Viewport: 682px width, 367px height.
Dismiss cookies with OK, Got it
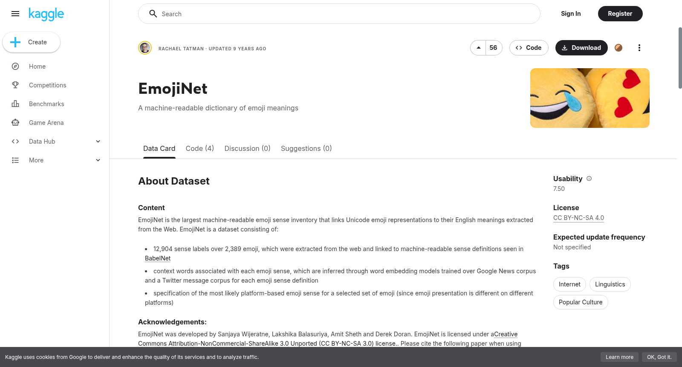coord(659,357)
